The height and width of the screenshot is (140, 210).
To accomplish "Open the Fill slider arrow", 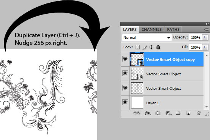I will pyautogui.click(x=205, y=47).
